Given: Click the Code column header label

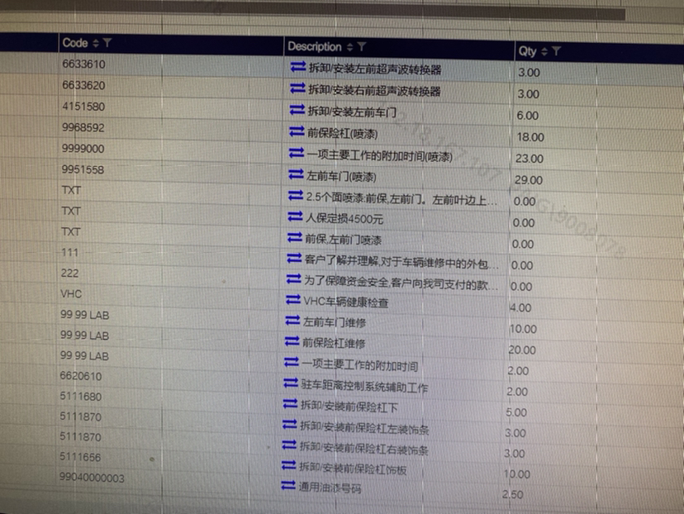Looking at the screenshot, I should click(x=75, y=43).
